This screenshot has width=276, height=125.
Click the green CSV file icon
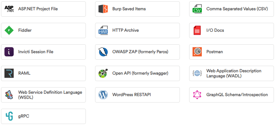197,9
